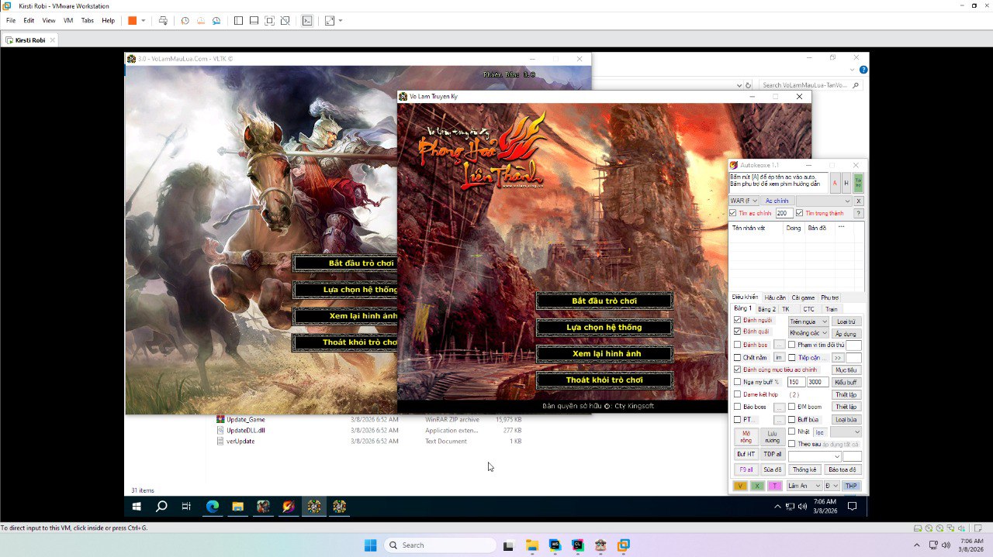Image resolution: width=993 pixels, height=557 pixels.
Task: Switch to the Cài game tab
Action: pos(803,297)
